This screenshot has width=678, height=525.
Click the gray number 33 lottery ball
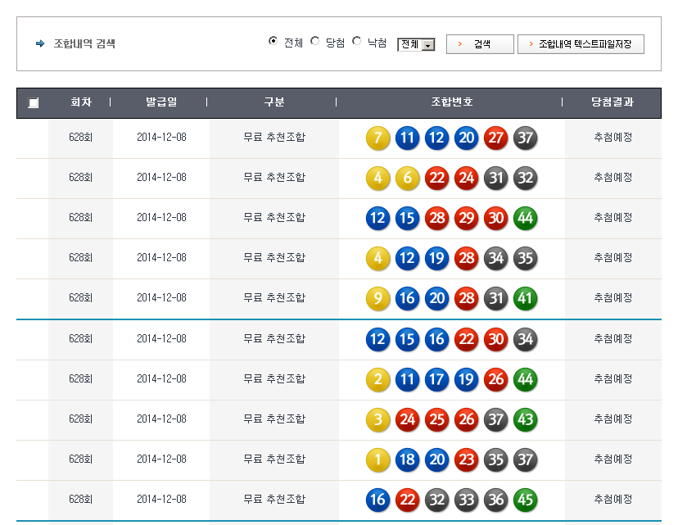466,500
